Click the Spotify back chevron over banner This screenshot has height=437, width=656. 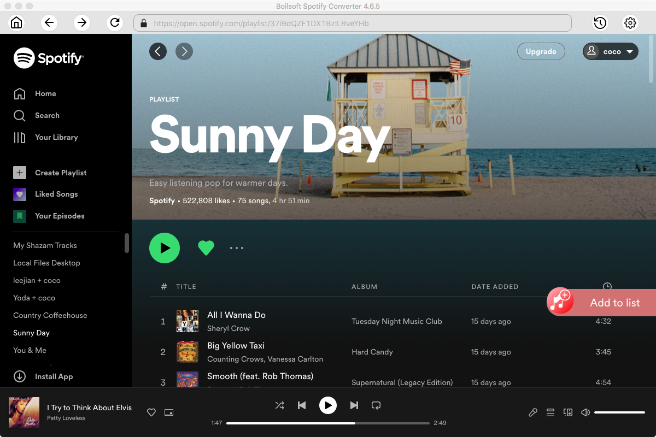(158, 51)
